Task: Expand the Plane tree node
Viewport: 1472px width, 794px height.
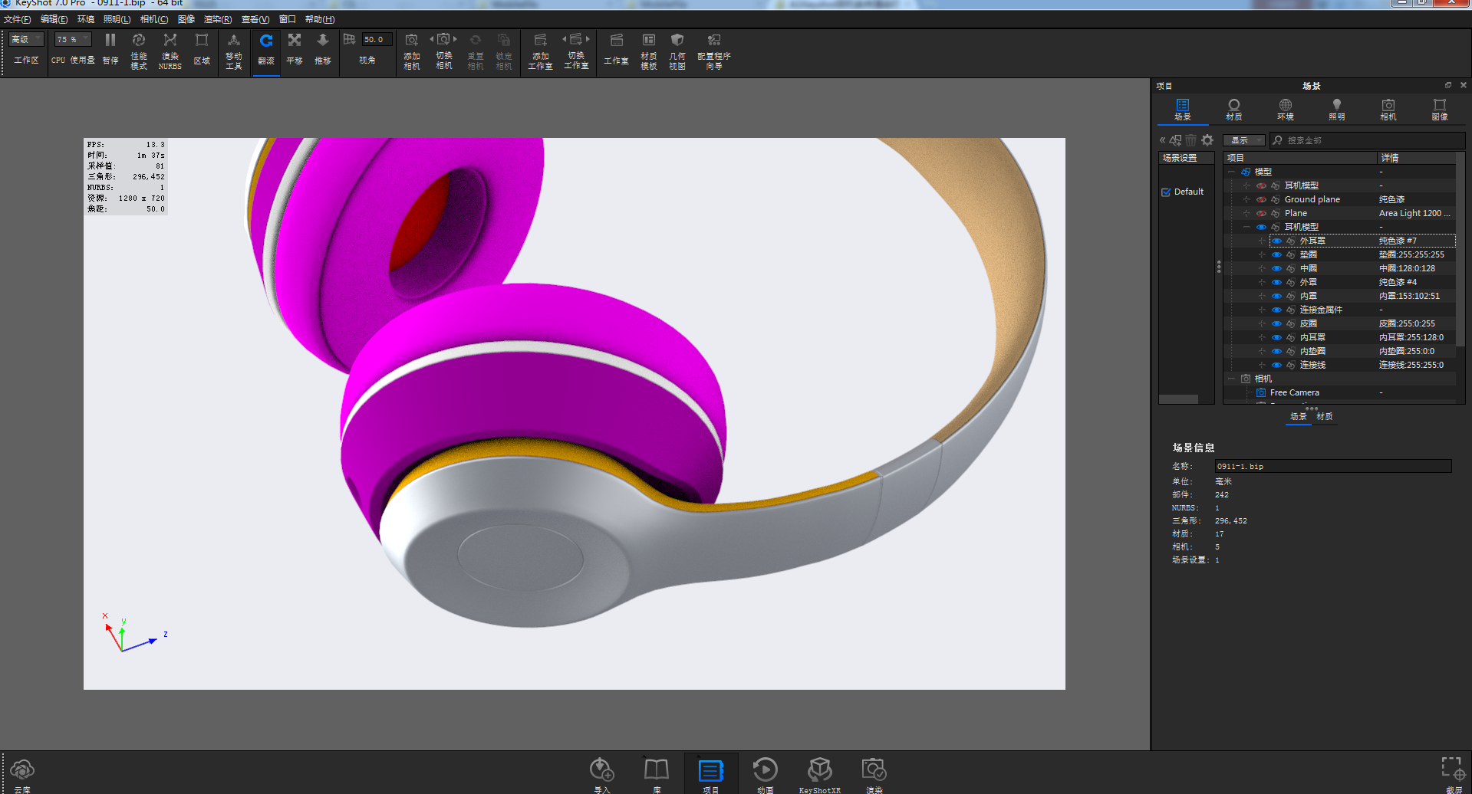Action: [1246, 213]
